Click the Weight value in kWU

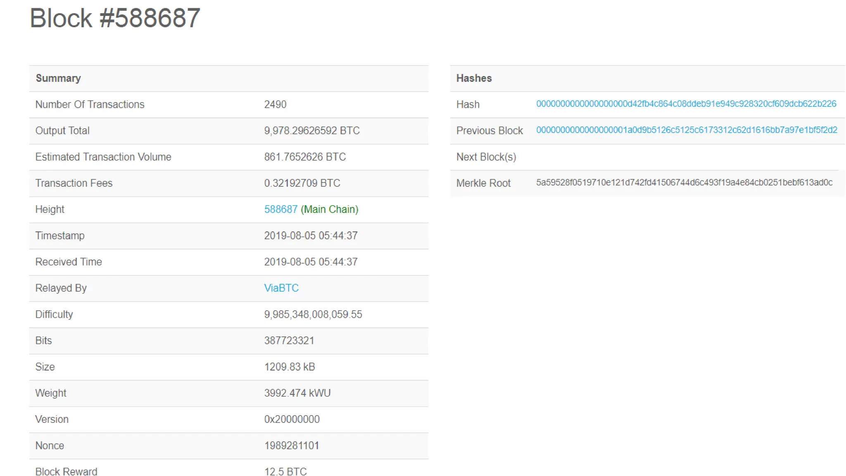(297, 393)
